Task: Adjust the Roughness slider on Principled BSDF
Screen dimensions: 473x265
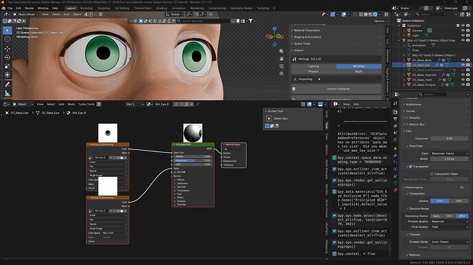Action: (x=193, y=161)
